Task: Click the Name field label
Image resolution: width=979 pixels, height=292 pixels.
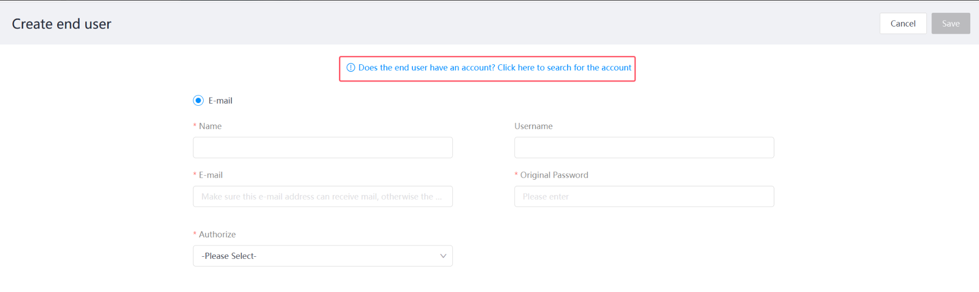Action: pyautogui.click(x=210, y=126)
